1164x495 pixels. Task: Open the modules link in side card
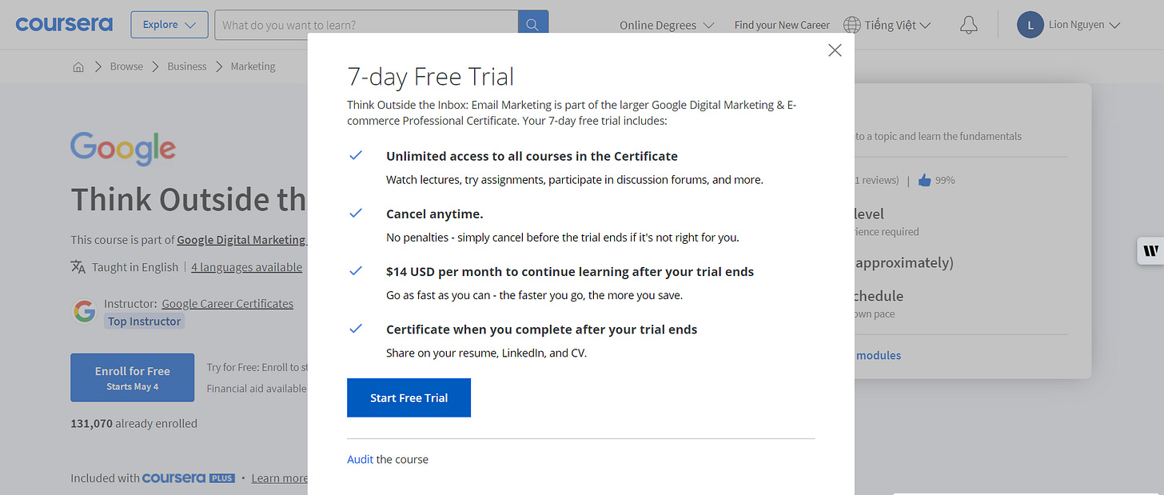pos(878,355)
